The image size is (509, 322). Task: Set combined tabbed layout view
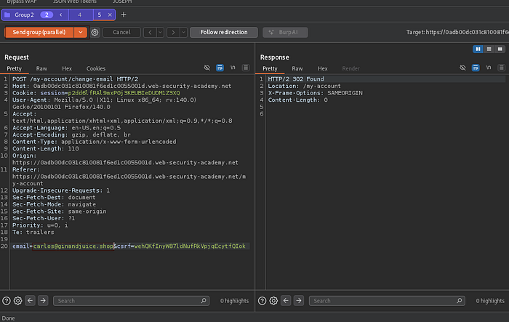(x=500, y=49)
